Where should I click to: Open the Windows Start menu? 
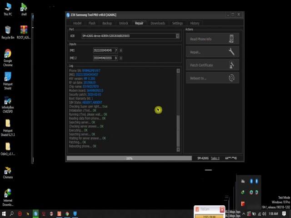4,214
